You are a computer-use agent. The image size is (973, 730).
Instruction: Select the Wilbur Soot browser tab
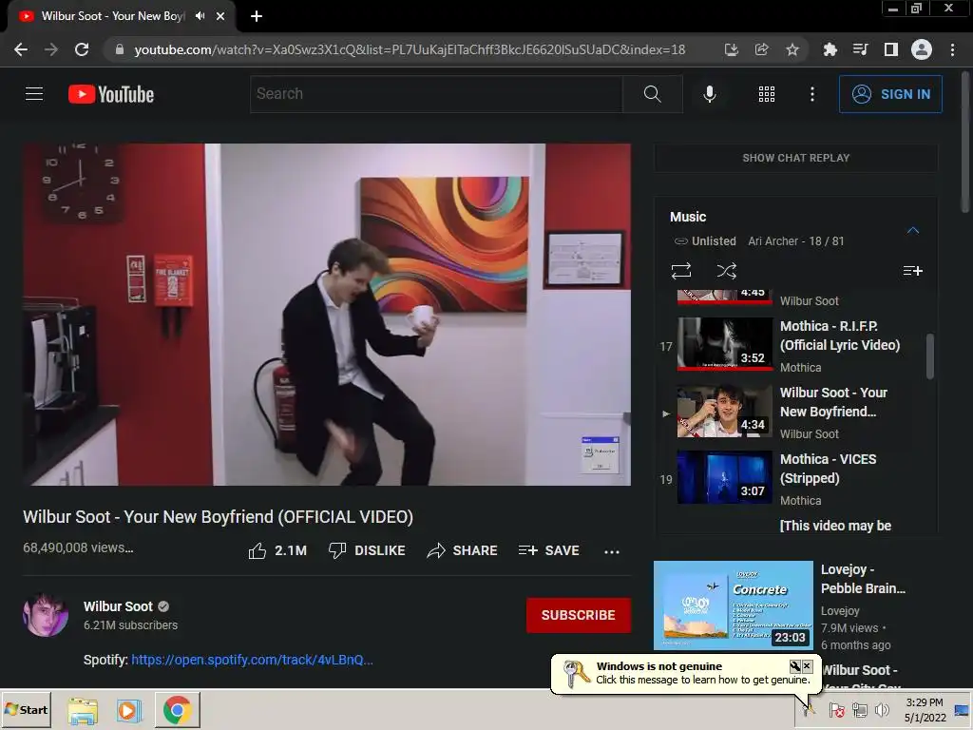112,16
